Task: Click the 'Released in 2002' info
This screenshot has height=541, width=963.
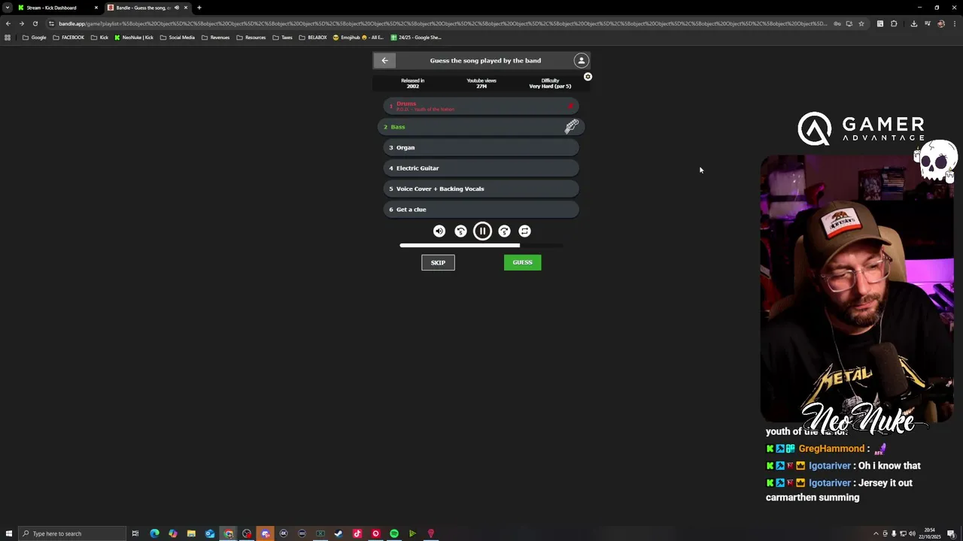Action: (412, 83)
